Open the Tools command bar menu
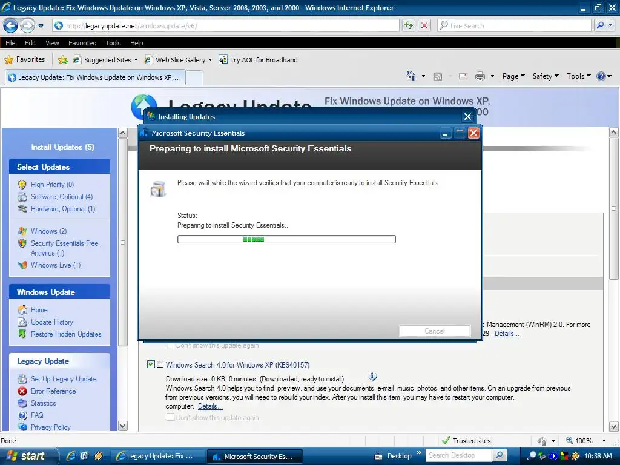Screen dimensions: 620x465 (x=578, y=76)
